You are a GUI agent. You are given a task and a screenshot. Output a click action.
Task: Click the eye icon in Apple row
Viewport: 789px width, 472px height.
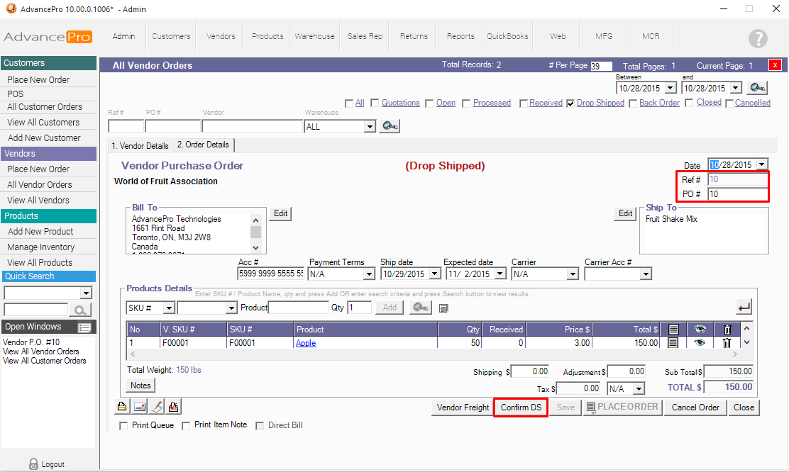click(x=700, y=343)
